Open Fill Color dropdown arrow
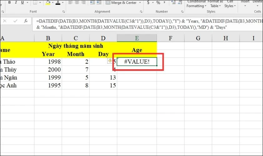Viewport: 263px width, 156px height. [53, 2]
